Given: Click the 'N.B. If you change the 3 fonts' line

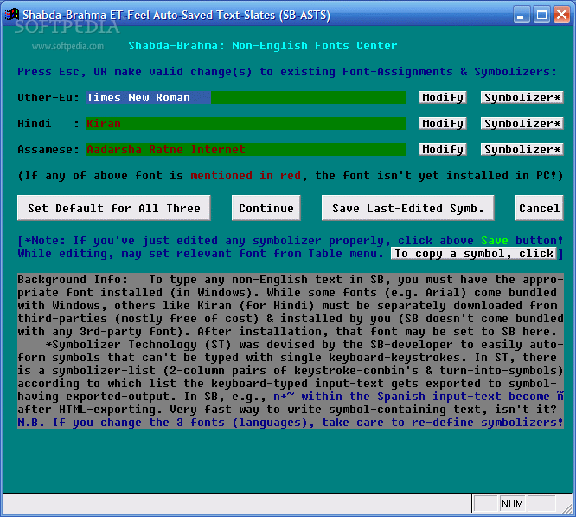Looking at the screenshot, I should [x=291, y=423].
